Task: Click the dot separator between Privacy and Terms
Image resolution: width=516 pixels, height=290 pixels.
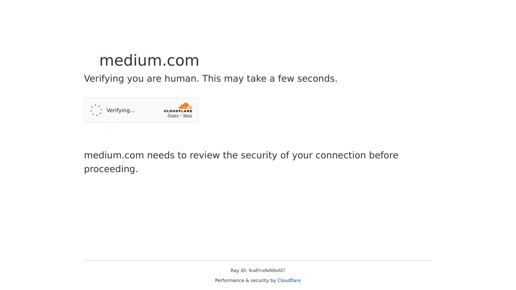Action: point(181,116)
